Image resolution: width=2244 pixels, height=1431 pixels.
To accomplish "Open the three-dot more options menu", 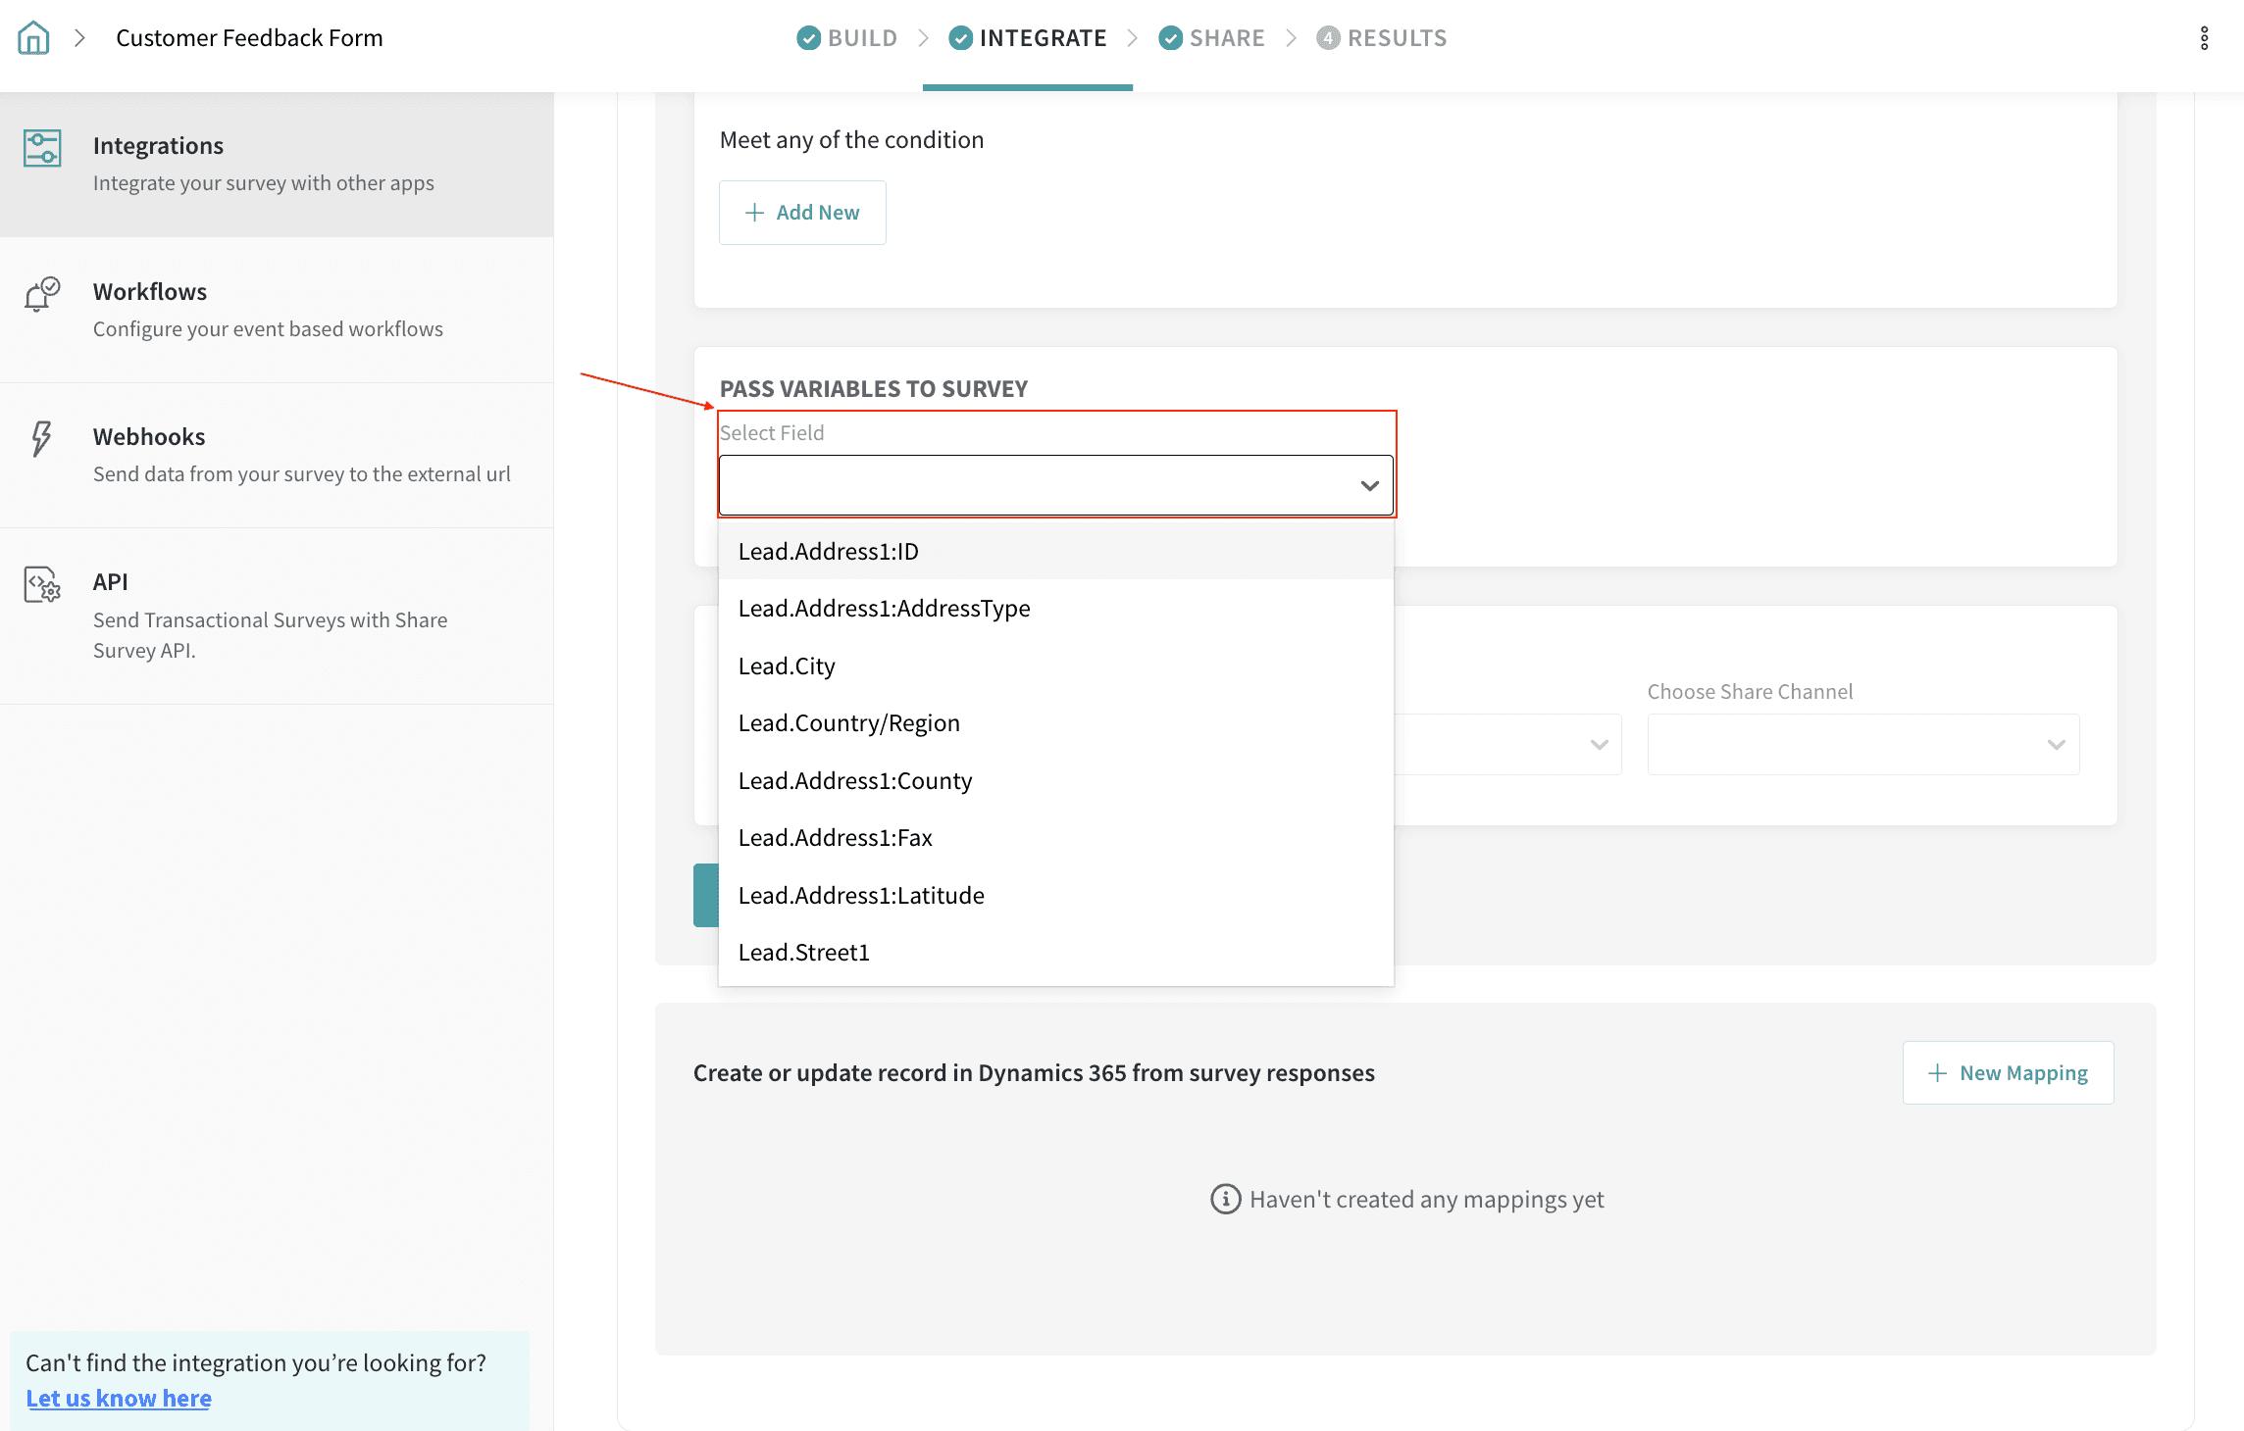I will 2204,38.
